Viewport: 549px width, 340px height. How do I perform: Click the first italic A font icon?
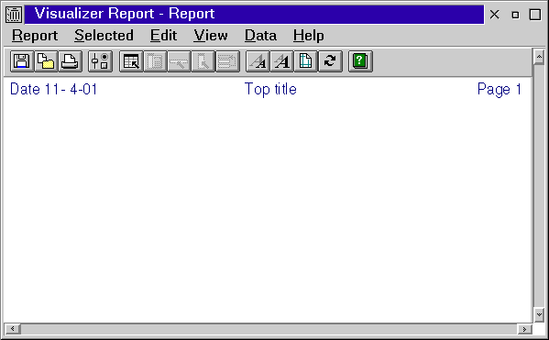[258, 61]
